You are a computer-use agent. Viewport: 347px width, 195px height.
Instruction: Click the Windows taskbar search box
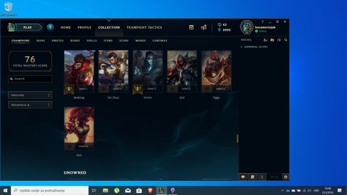[49, 190]
